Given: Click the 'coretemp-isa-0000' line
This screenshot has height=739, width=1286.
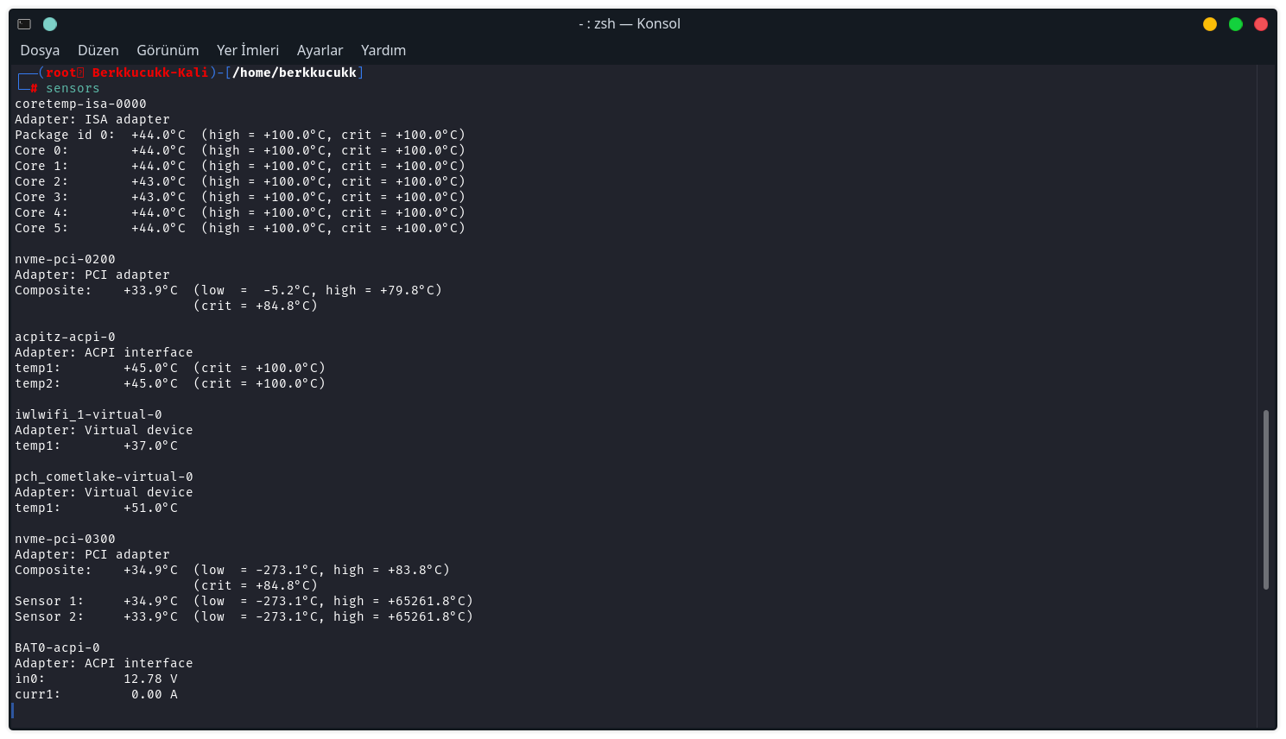Looking at the screenshot, I should pos(80,104).
